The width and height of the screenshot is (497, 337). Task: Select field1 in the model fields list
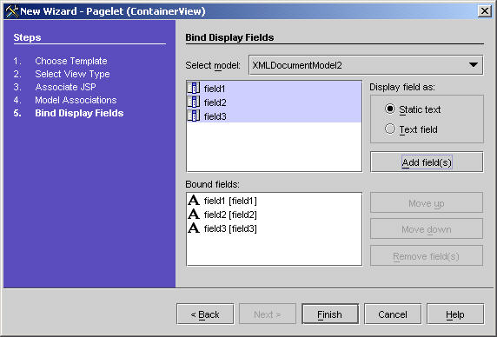[275, 89]
